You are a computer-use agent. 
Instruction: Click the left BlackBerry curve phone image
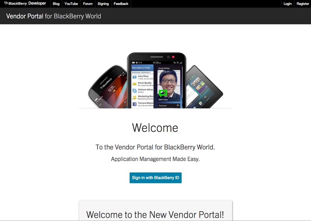[108, 88]
